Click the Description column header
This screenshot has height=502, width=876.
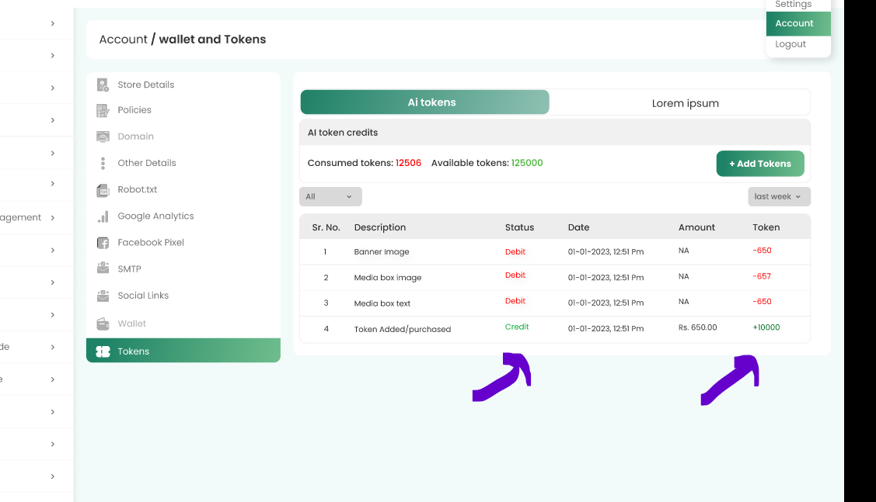coord(380,227)
